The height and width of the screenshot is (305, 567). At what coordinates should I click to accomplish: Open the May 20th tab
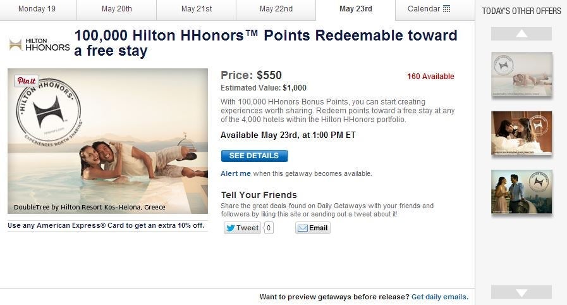click(116, 9)
